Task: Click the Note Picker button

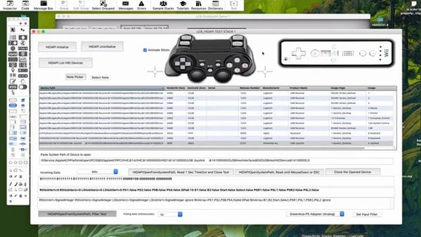Action: [x=76, y=77]
